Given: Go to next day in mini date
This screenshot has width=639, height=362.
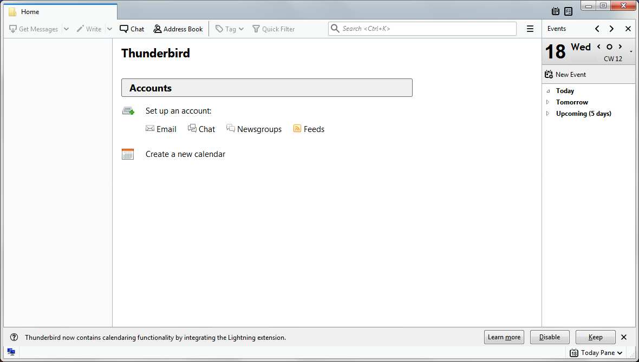Looking at the screenshot, I should click(620, 47).
